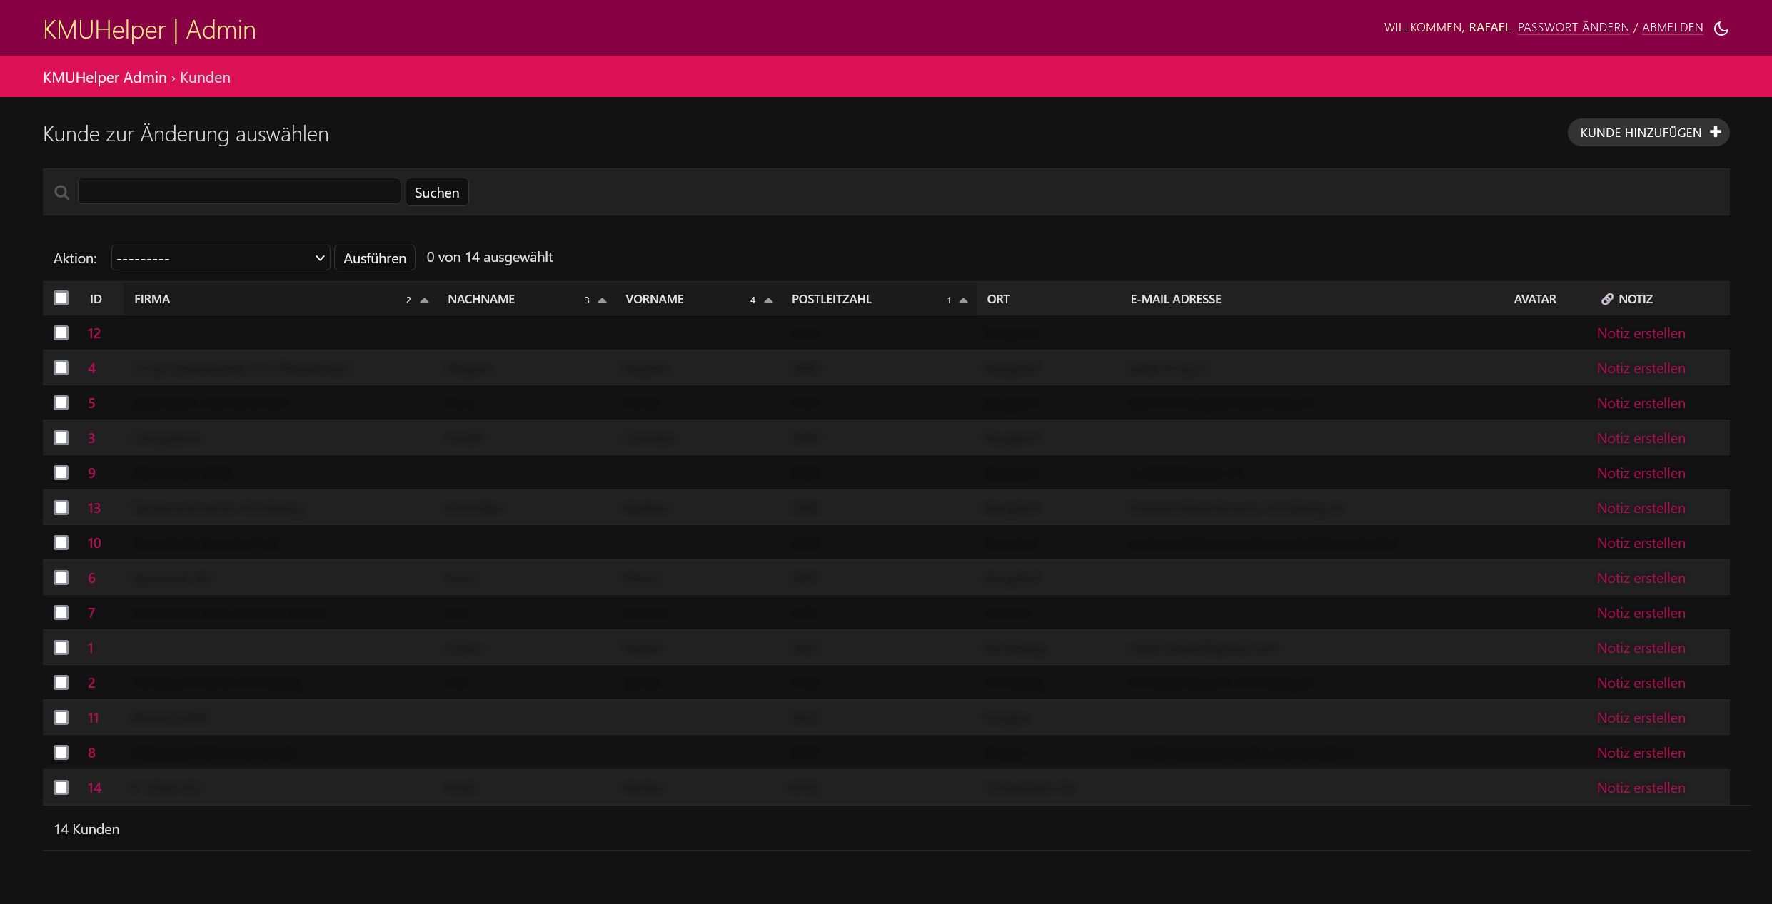Check the checkbox for customer ID 12
The height and width of the screenshot is (904, 1772).
coord(61,333)
